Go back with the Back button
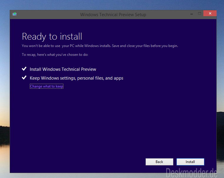 point(159,162)
